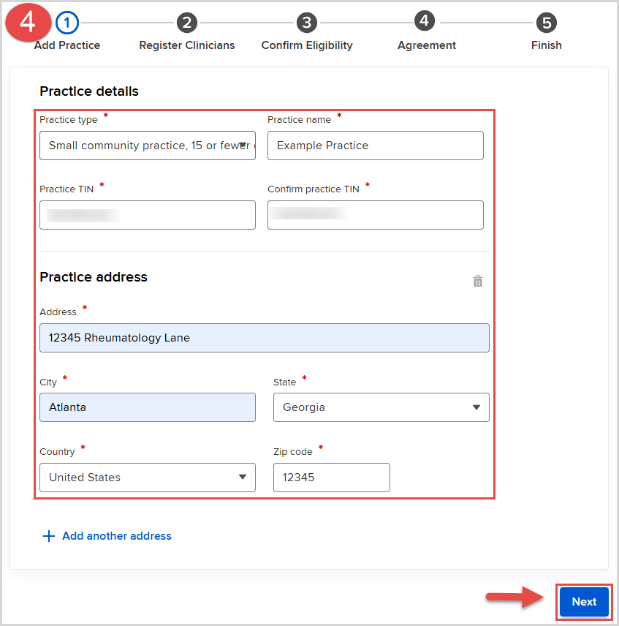Click the Add another address link
The image size is (619, 626).
(117, 536)
